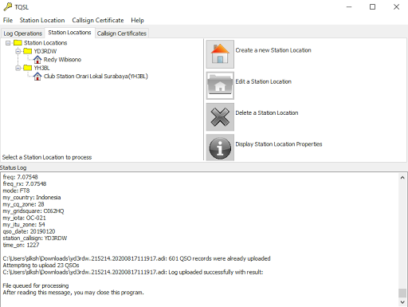This screenshot has width=408, height=307.
Task: Click the 'my_itu_zone: 54' log line
Action: 24,225
